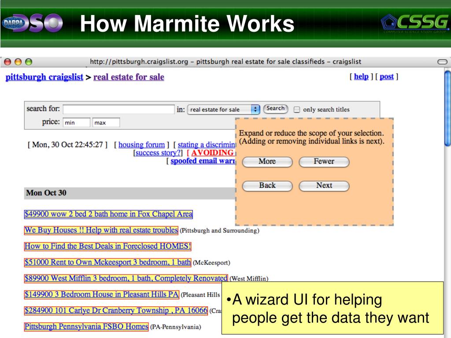Image resolution: width=451 pixels, height=338 pixels.
Task: Click the Mon Oct 30 date header
Action: [46, 193]
